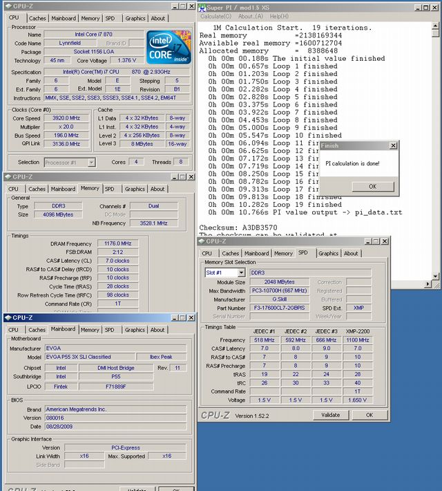Click the Core Voltage 1.376 V value
Viewport: 442px width, 491px height.
[126, 60]
